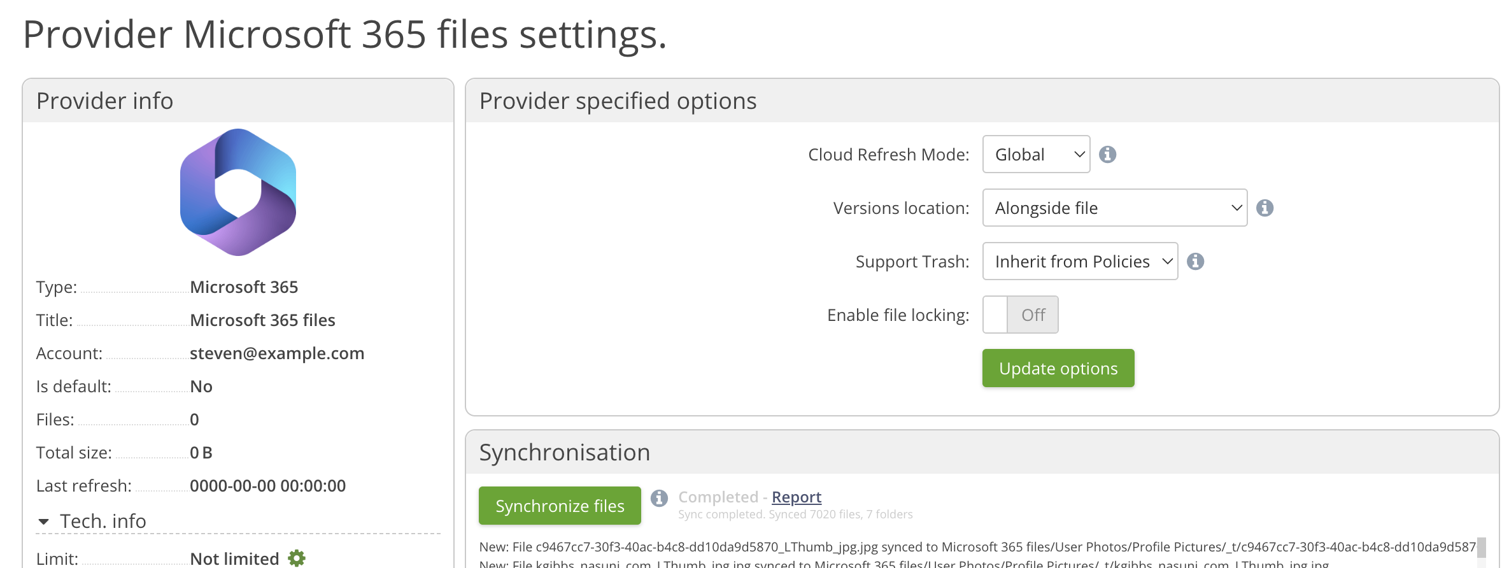The width and height of the screenshot is (1509, 568).
Task: Open the Cloud Refresh Mode dropdown
Action: pos(1036,155)
